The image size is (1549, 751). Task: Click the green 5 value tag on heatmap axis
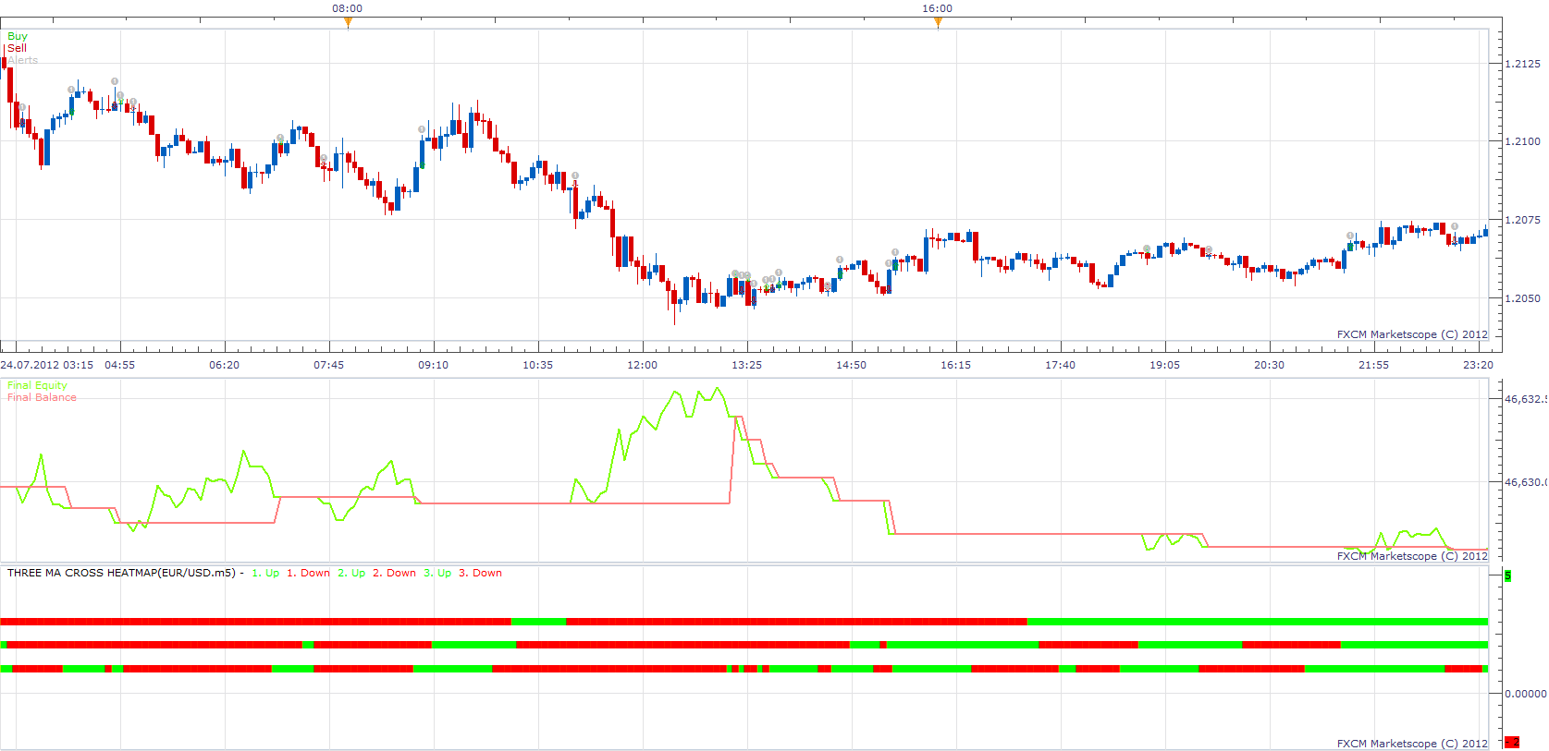tap(1507, 575)
